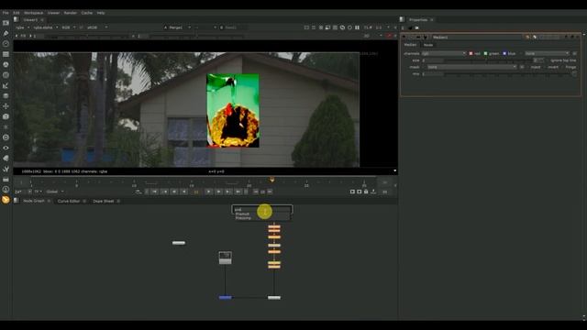The width and height of the screenshot is (587, 330).
Task: Enable the invert checkbox for mask
Action: pyautogui.click(x=545, y=67)
